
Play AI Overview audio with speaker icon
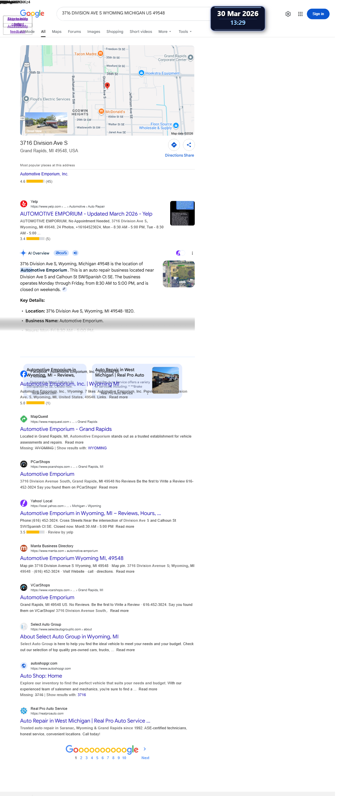click(x=75, y=253)
